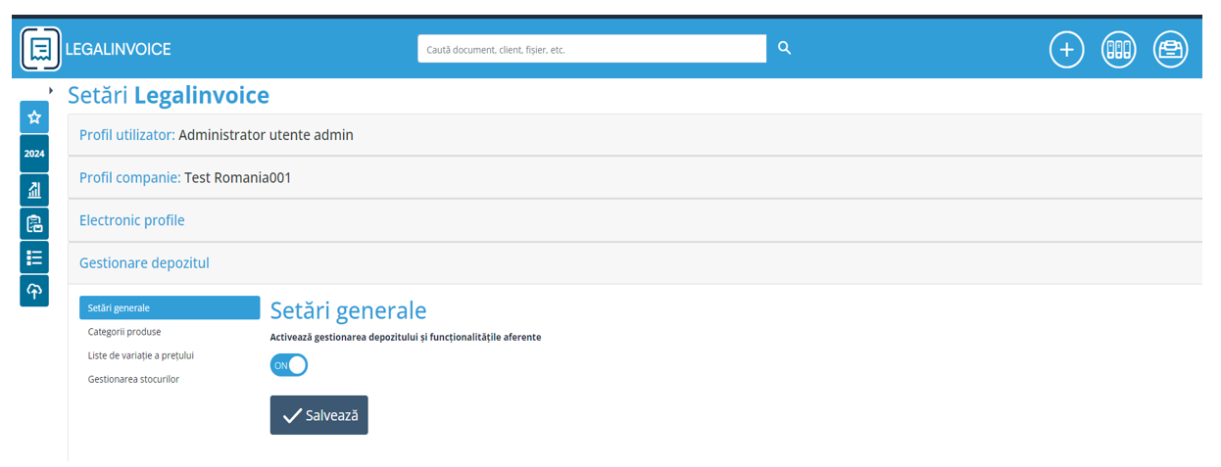The width and height of the screenshot is (1221, 467).
Task: Click the clipboard sidebar icon
Action: [x=34, y=224]
